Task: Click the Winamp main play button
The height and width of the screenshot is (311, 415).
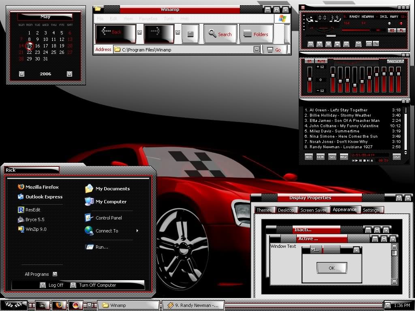Action: pyautogui.click(x=319, y=44)
